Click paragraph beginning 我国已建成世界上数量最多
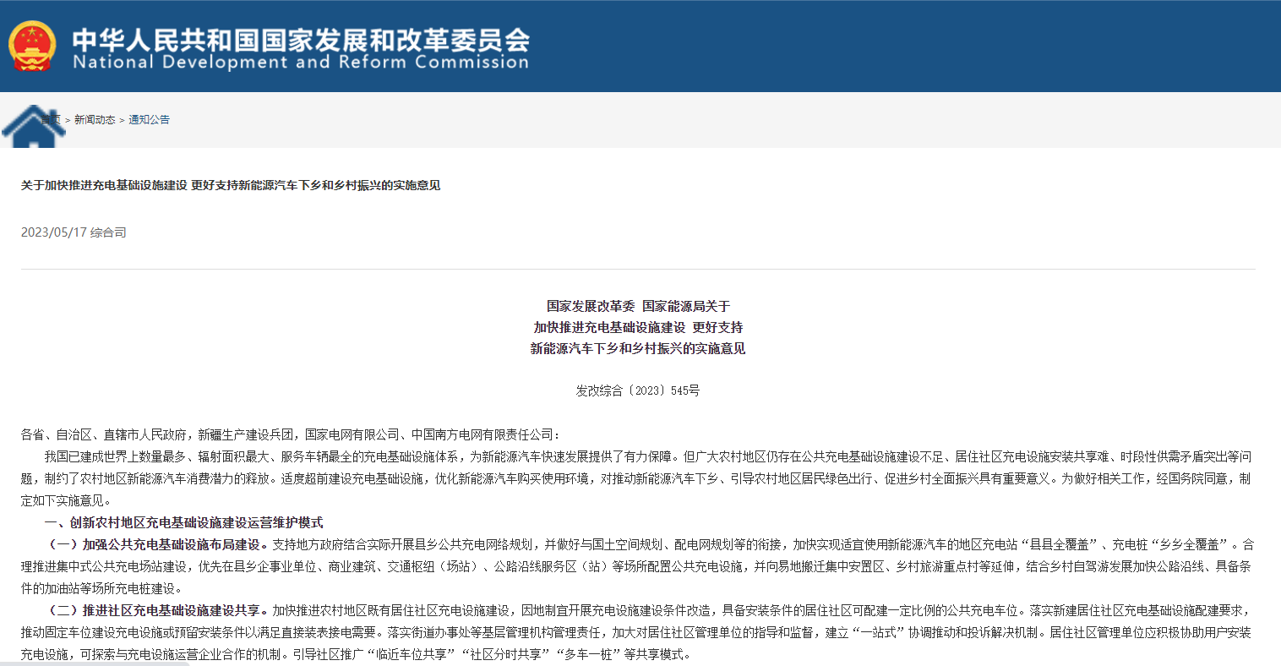1281x666 pixels. tap(638, 478)
